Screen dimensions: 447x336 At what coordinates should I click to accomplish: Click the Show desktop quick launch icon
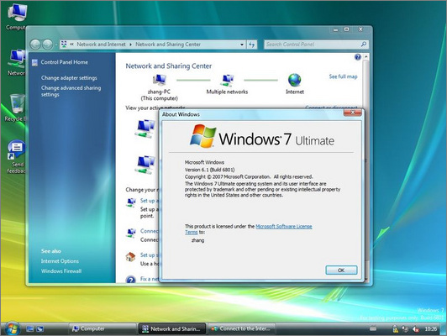coord(29,329)
